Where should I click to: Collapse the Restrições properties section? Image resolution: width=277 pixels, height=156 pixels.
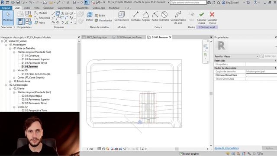click(275, 61)
